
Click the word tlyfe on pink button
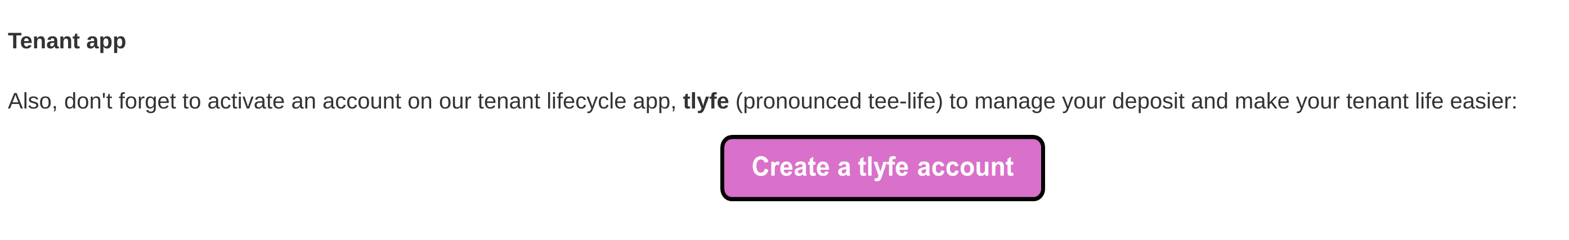click(x=884, y=167)
